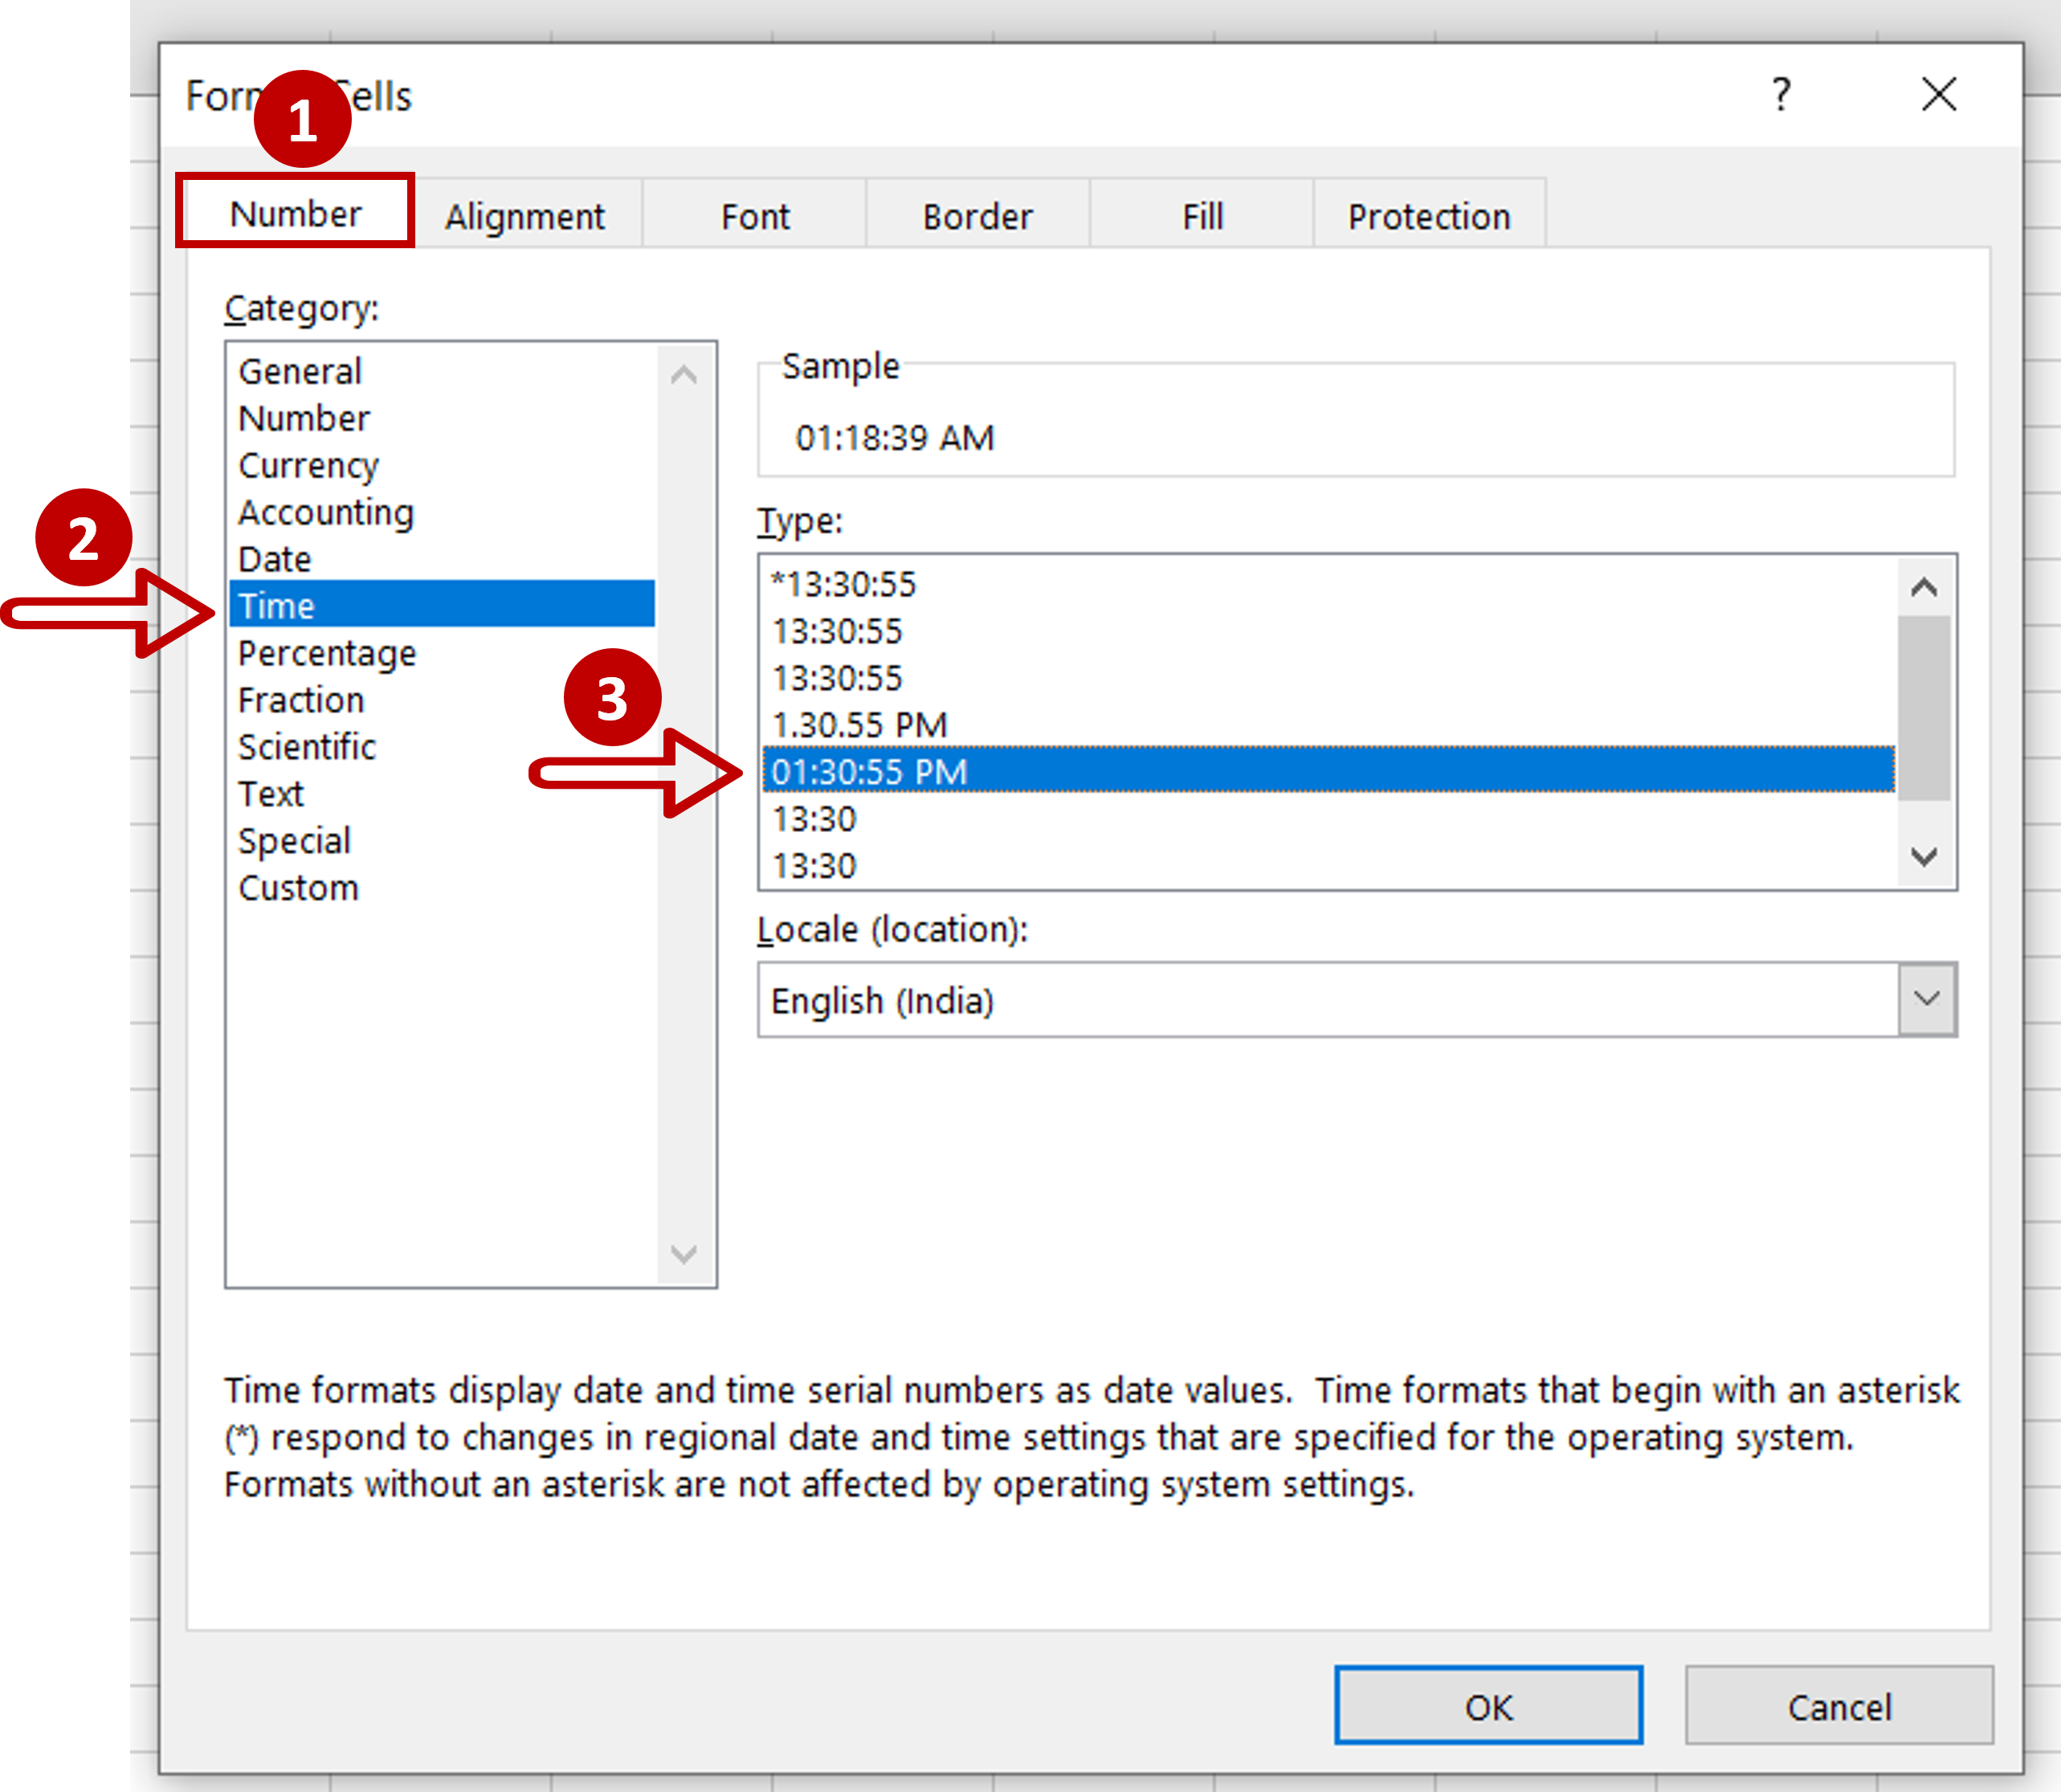Select Currency in the Category list
Screen dimensions: 2061x1792
309,465
